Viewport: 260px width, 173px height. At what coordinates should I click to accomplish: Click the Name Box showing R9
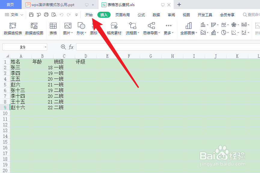point(25,47)
